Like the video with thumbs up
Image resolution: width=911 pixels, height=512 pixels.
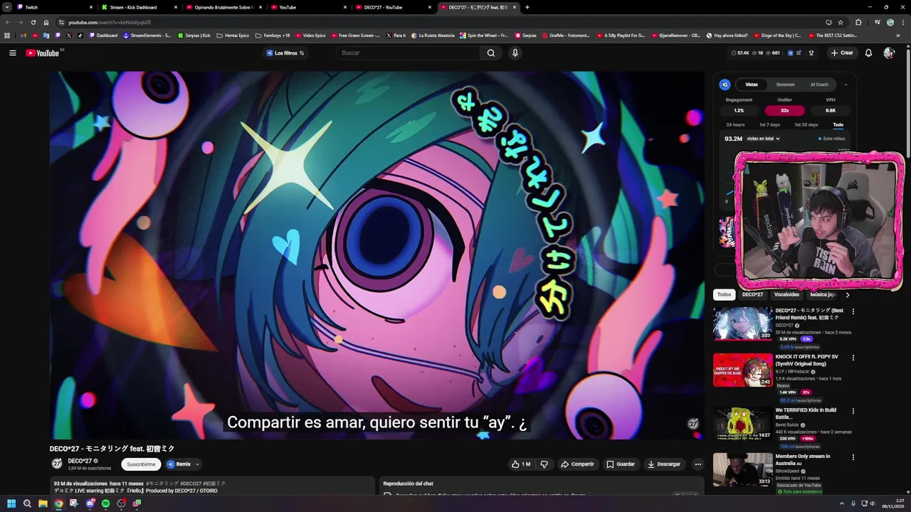tap(520, 464)
